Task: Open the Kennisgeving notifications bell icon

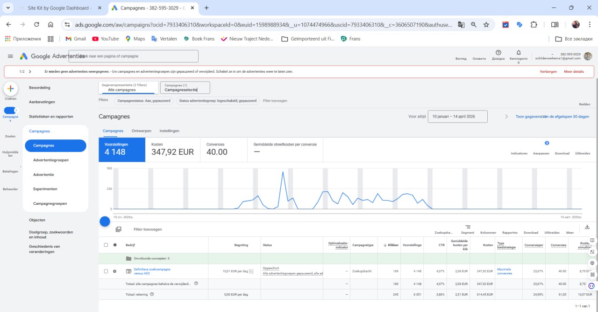Action: coord(519,53)
